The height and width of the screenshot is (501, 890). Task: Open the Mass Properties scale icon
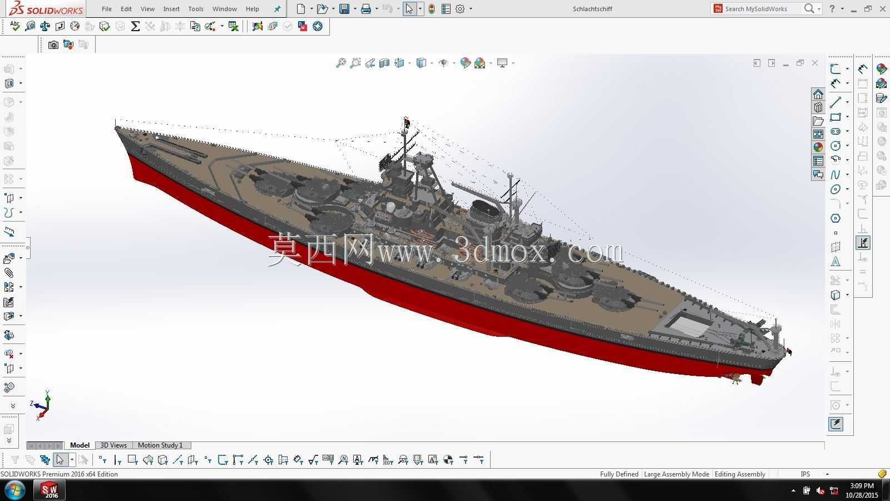pyautogui.click(x=45, y=26)
